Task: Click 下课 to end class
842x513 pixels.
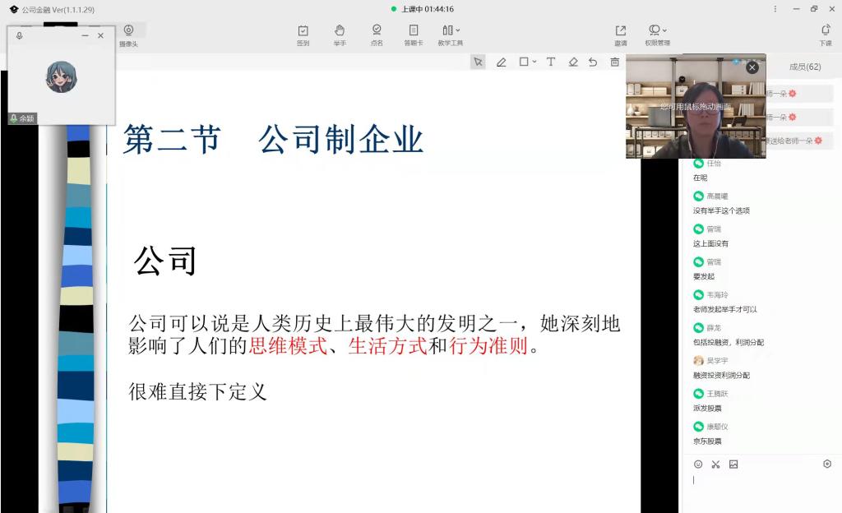Action: click(825, 35)
